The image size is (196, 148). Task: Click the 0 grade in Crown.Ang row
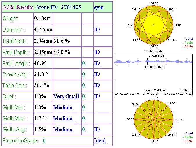[x=84, y=74]
